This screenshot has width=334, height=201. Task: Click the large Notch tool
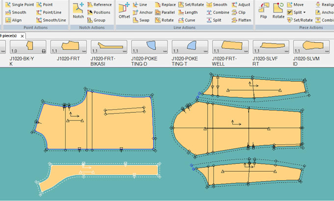(78, 11)
